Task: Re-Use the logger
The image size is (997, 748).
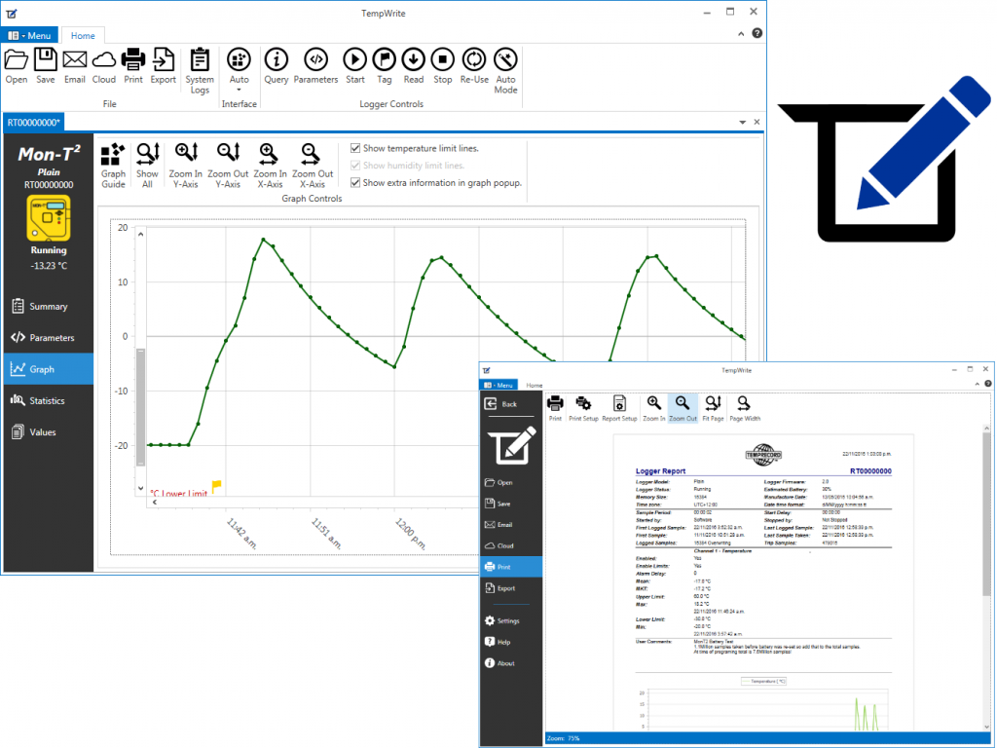Action: 474,65
